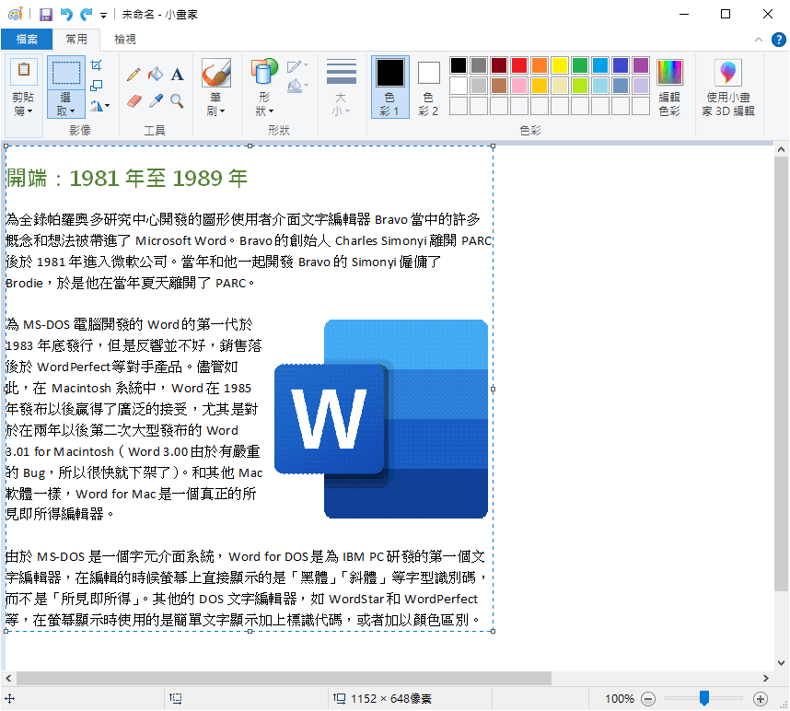Viewport: 790px width, 711px height.
Task: Open Edit colors (編輯色彩)
Action: [669, 87]
